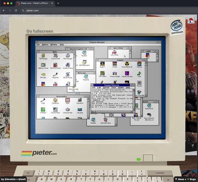Open the Internet Explorer 4.0 window control-menu box
The height and width of the screenshot is (182, 198).
pyautogui.click(x=67, y=49)
